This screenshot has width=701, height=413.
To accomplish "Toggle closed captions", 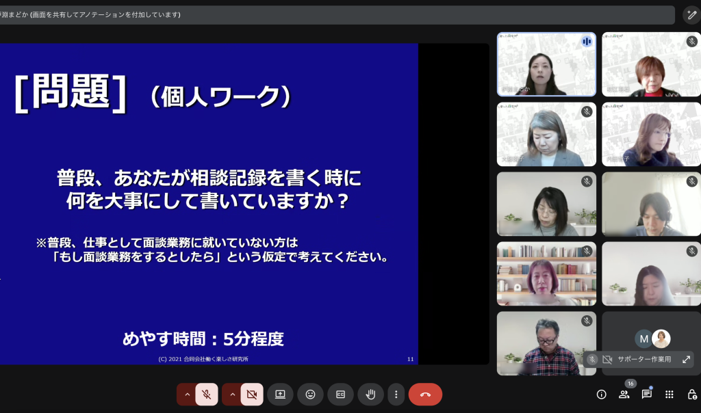I will coord(340,395).
